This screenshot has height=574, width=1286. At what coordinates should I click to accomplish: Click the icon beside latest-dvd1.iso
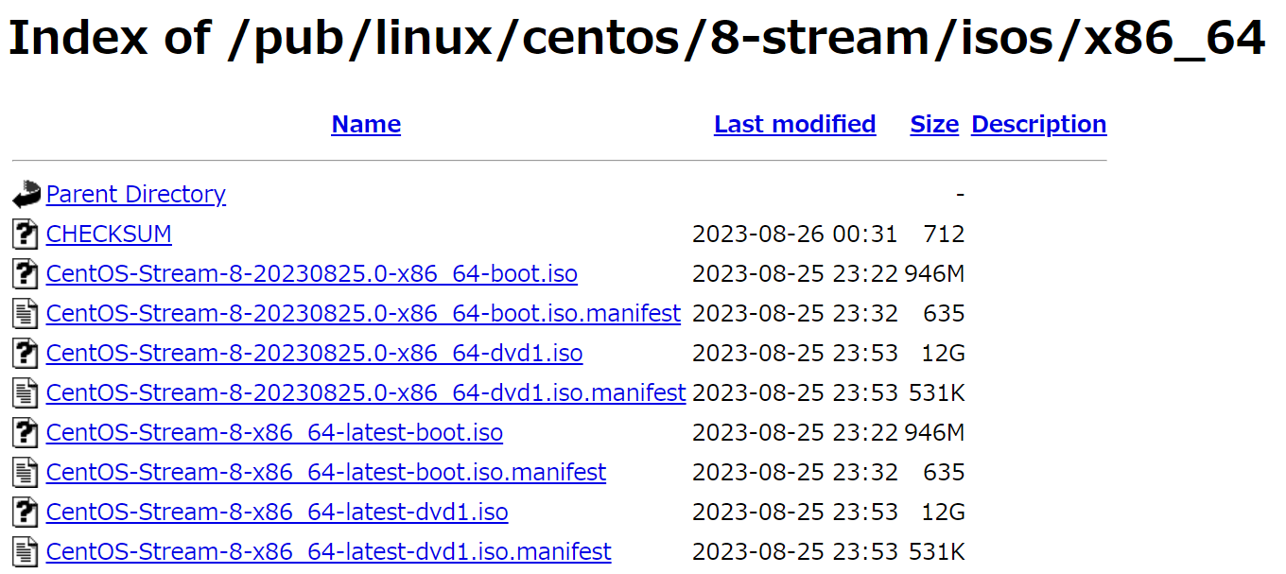tap(25, 512)
